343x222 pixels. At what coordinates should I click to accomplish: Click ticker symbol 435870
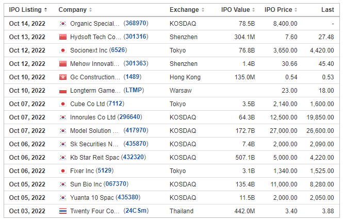coord(136,144)
